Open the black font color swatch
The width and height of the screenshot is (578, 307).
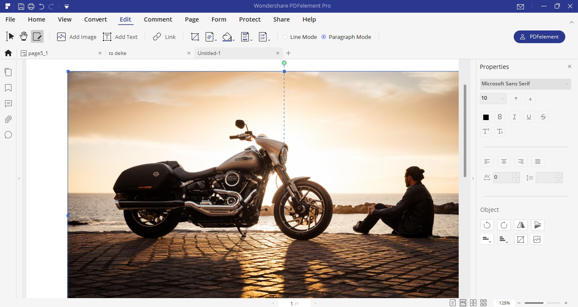(x=486, y=117)
